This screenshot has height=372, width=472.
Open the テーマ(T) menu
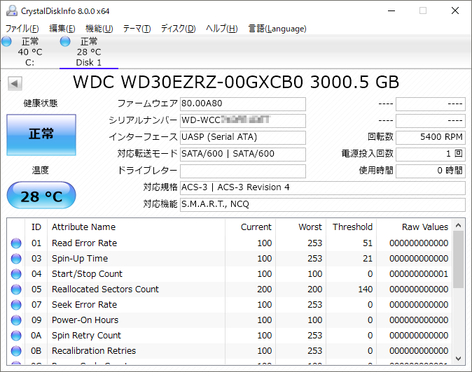[137, 29]
